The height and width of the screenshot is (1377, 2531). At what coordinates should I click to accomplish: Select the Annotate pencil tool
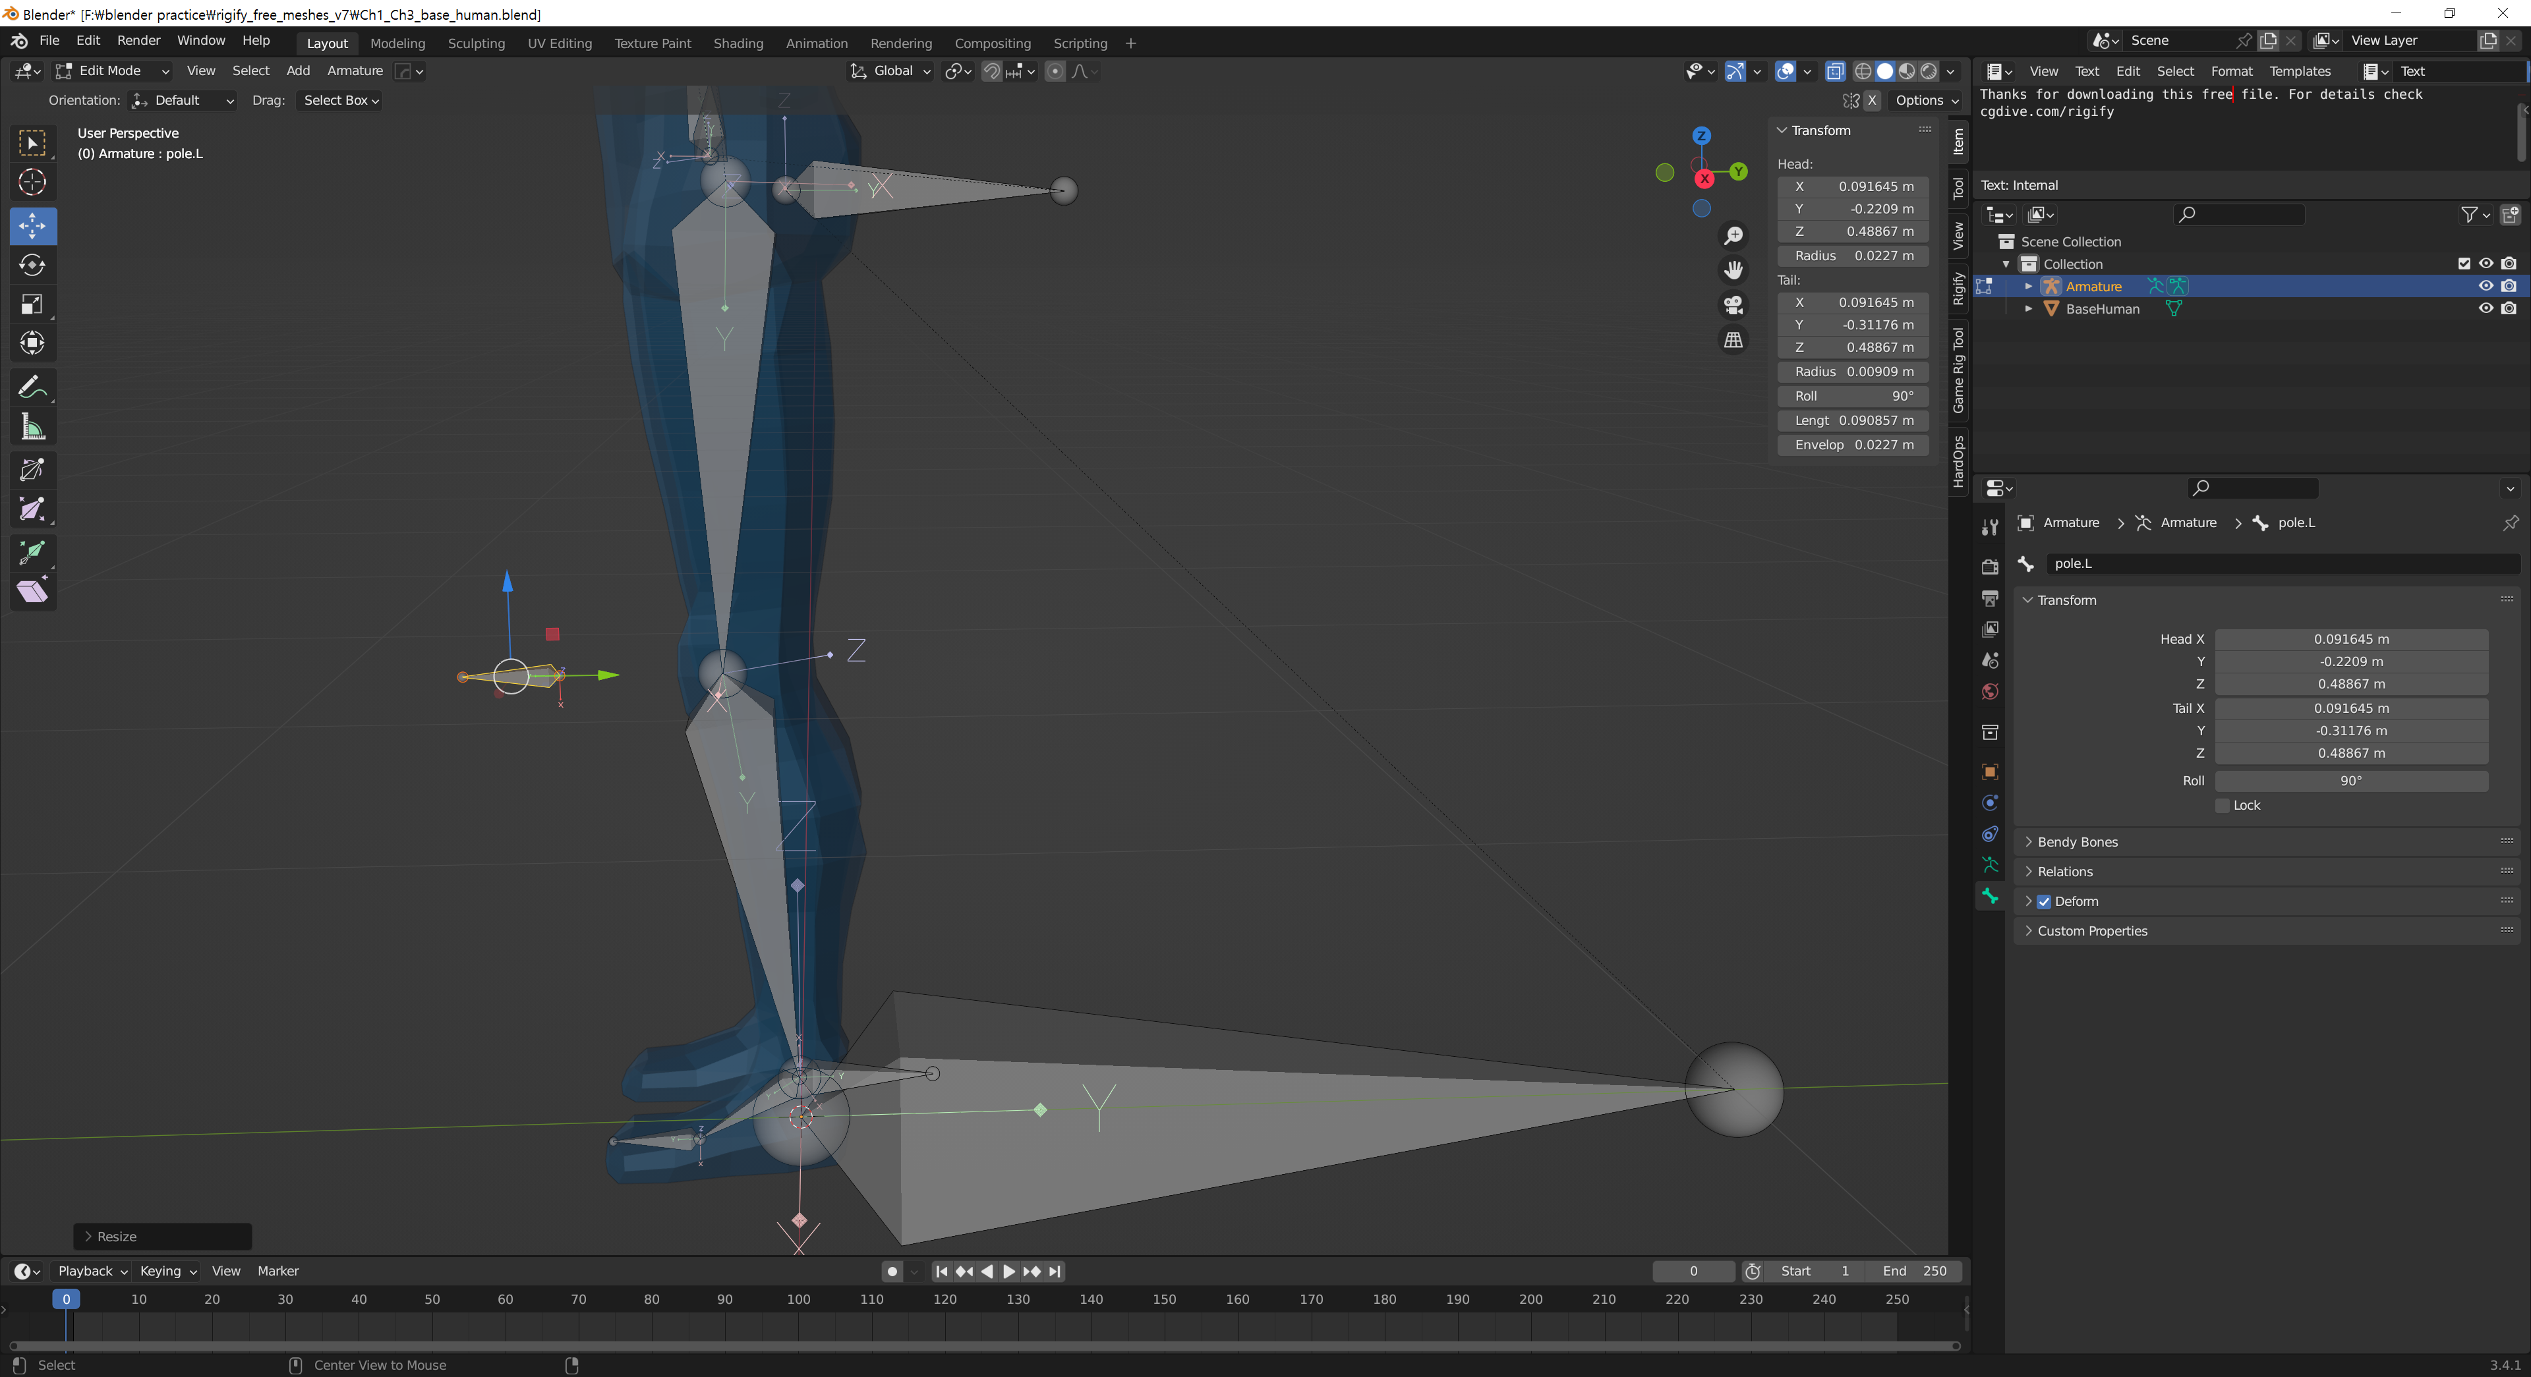(x=32, y=387)
